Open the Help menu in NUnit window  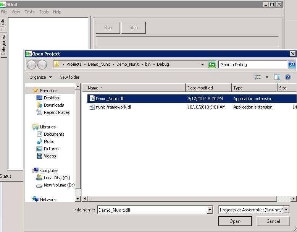pyautogui.click(x=57, y=12)
